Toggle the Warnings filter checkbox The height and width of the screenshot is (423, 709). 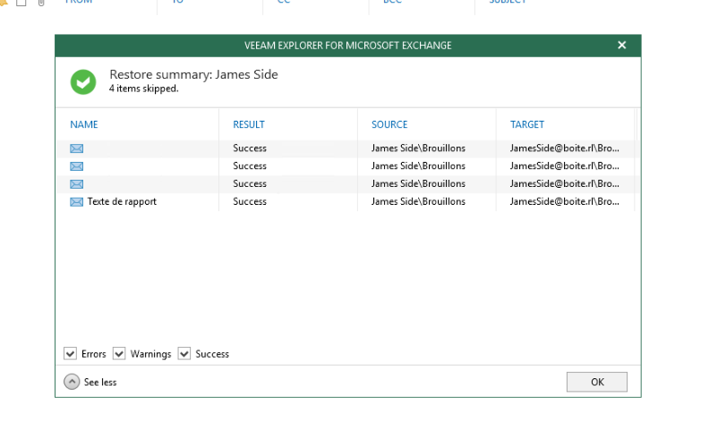119,354
